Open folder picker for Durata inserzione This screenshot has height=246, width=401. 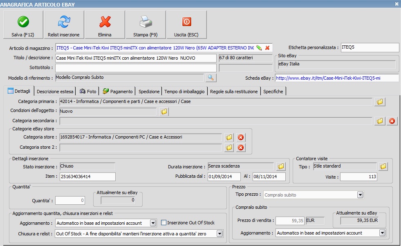pyautogui.click(x=280, y=167)
